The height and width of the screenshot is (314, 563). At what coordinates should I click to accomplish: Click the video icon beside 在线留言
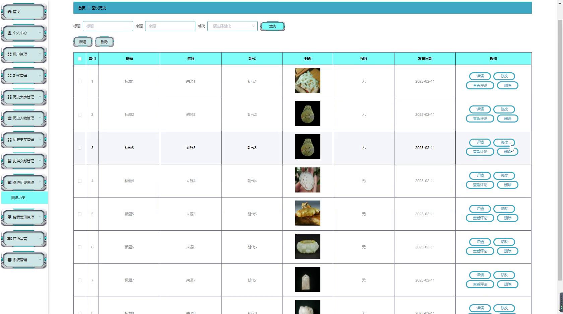9,239
